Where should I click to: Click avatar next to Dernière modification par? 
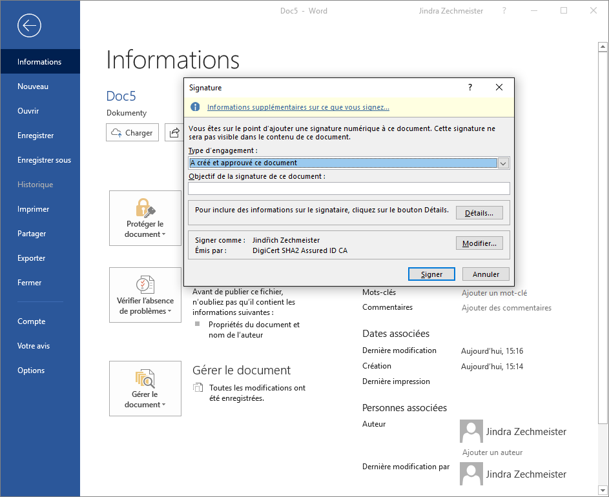[x=471, y=474]
